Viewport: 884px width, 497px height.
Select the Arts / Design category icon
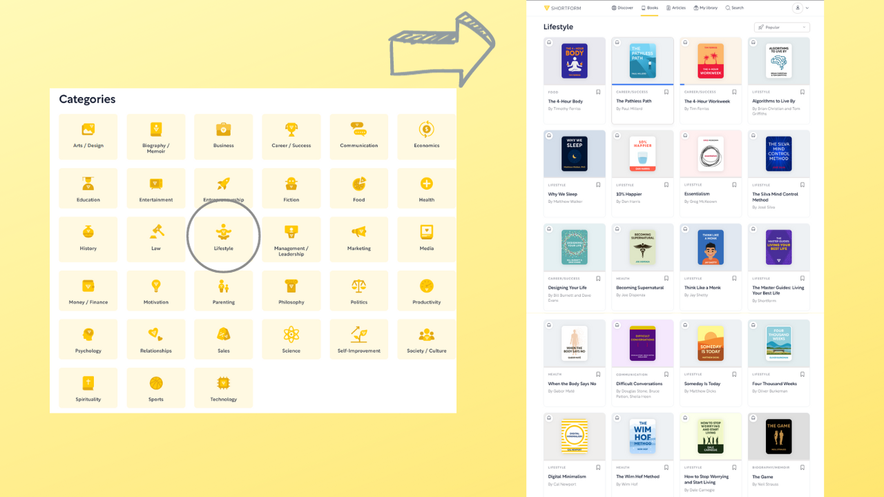[88, 130]
